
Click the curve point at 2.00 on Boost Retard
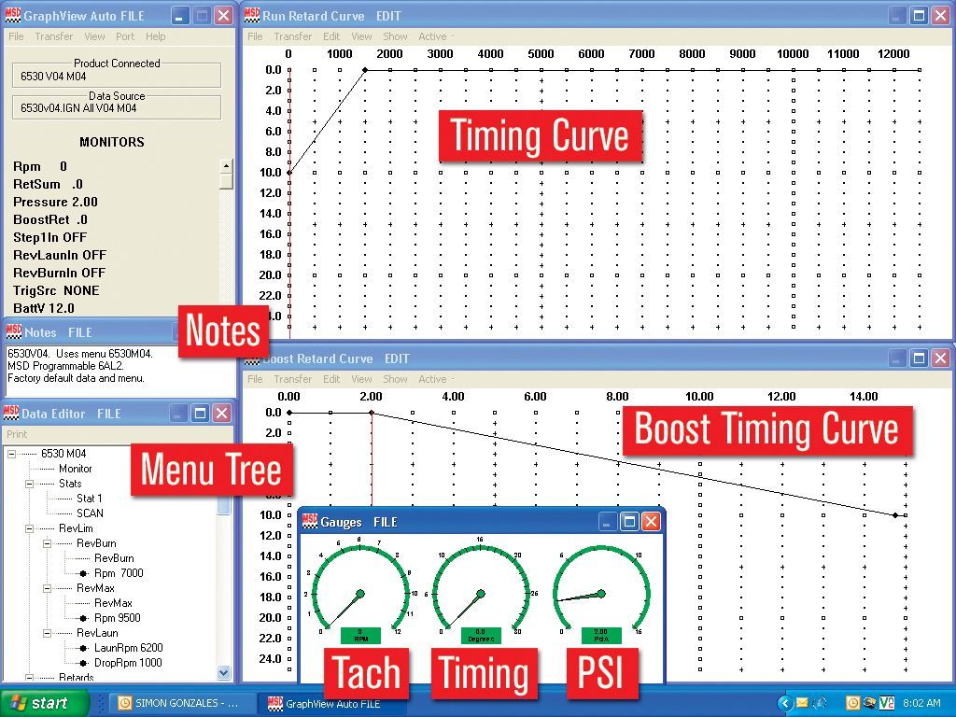(x=372, y=412)
